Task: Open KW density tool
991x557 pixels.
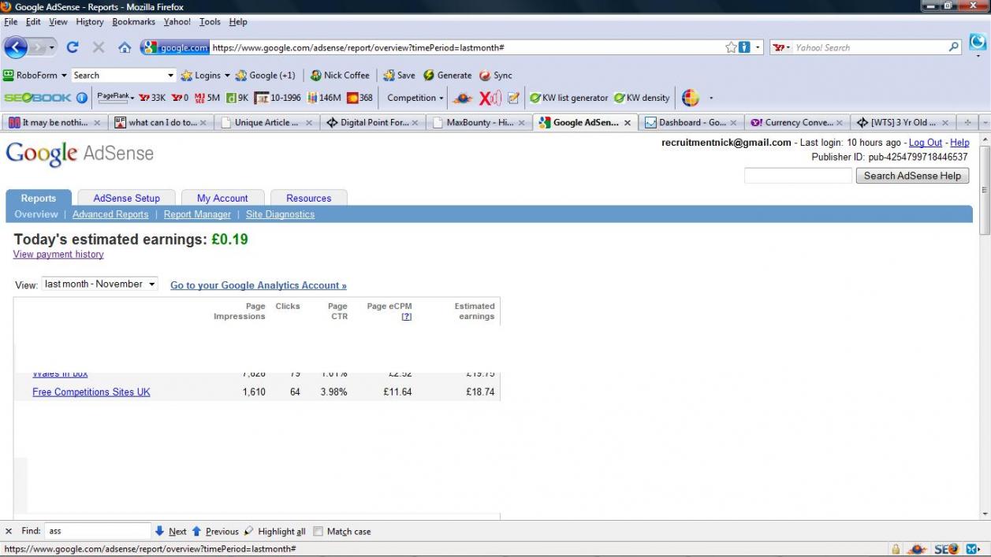Action: 642,98
